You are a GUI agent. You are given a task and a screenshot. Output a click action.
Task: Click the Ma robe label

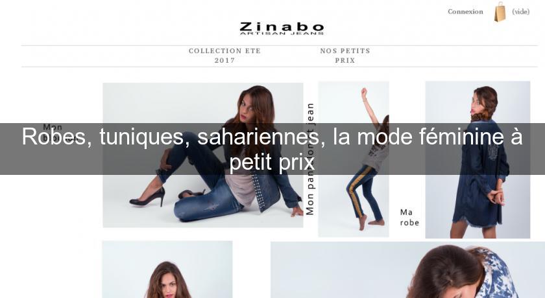[409, 217]
